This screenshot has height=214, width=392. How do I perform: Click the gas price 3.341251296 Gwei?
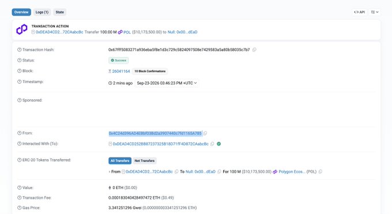(125, 208)
